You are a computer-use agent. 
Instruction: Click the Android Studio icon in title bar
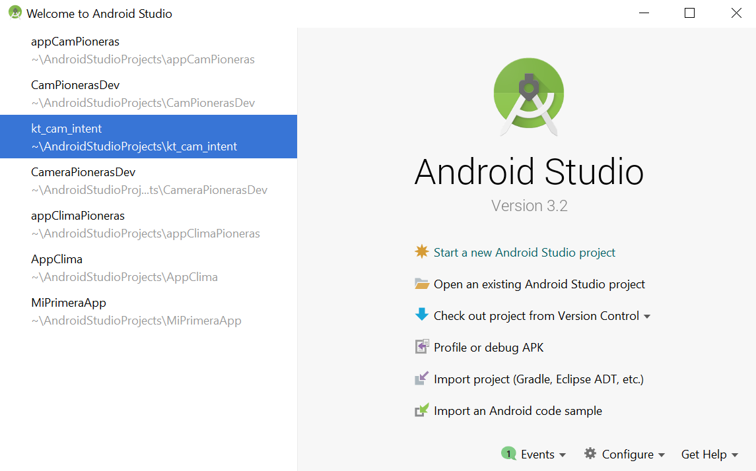[x=15, y=13]
